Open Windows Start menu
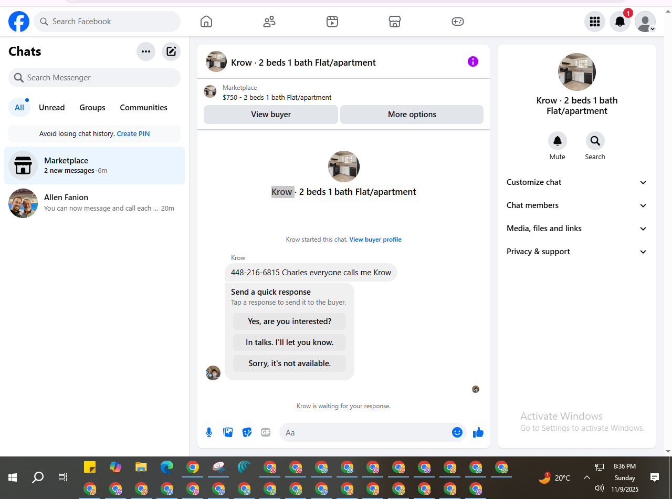The width and height of the screenshot is (672, 499). [x=13, y=477]
